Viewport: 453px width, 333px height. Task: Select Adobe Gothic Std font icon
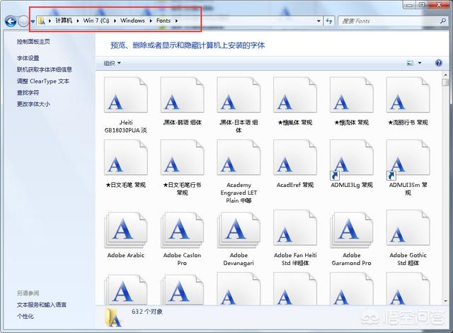pos(408,228)
